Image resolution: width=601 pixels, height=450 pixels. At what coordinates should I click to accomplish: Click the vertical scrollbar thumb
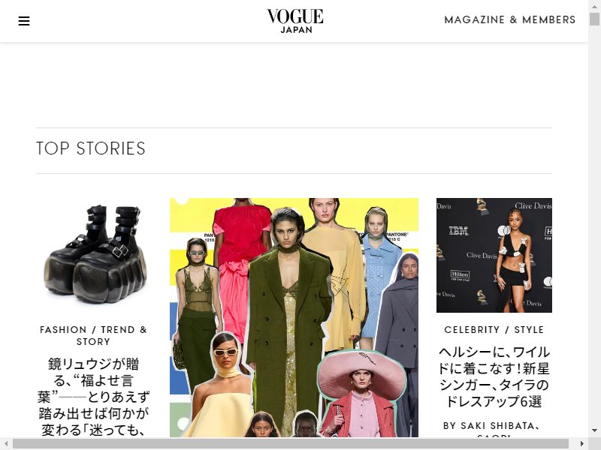[x=594, y=19]
